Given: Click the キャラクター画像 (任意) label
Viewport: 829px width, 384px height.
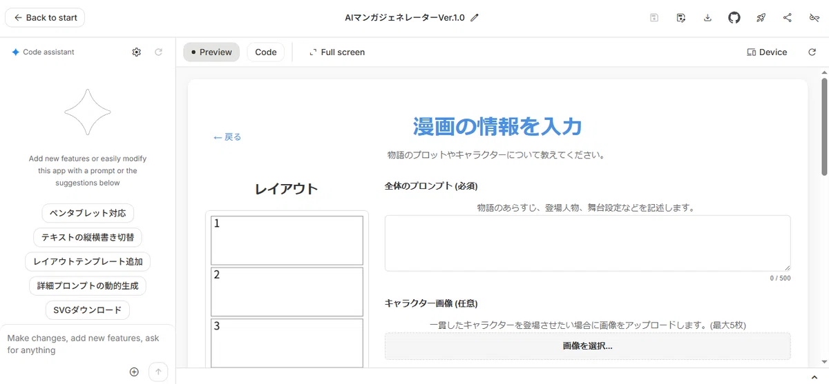Looking at the screenshot, I should [431, 303].
